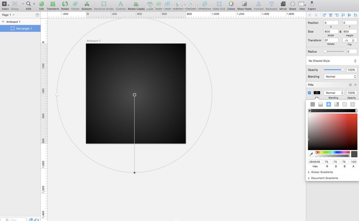The image size is (359, 221).
Task: Select the solid color fill type
Action: (313, 104)
